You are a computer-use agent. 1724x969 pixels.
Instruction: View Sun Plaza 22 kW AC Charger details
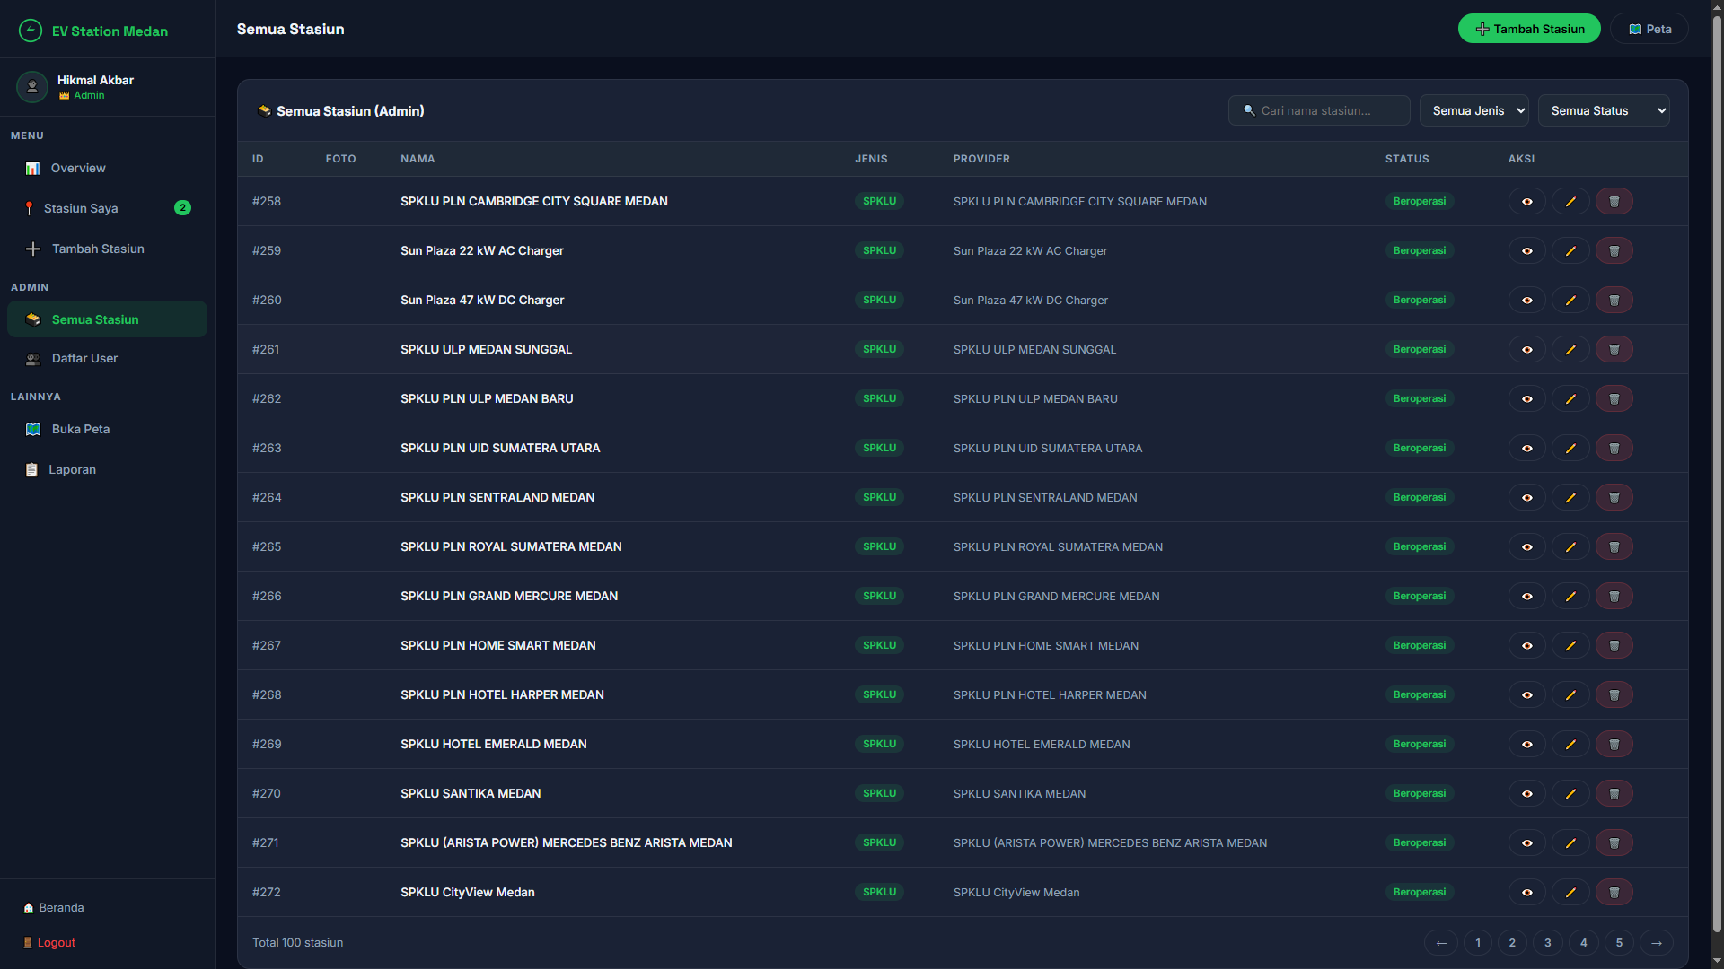[x=1526, y=250]
